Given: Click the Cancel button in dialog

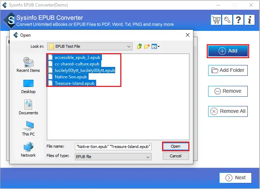Looking at the screenshot, I should pos(176,156).
